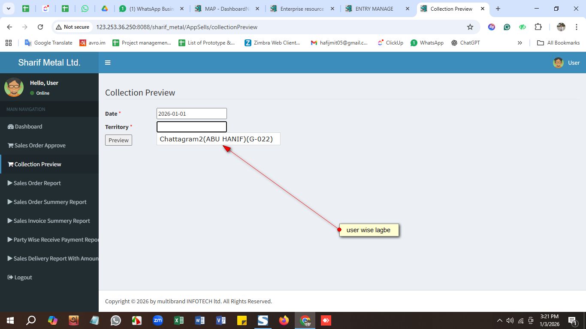This screenshot has width=586, height=329.
Task: Log out using the sidebar Logout link
Action: pos(20,277)
